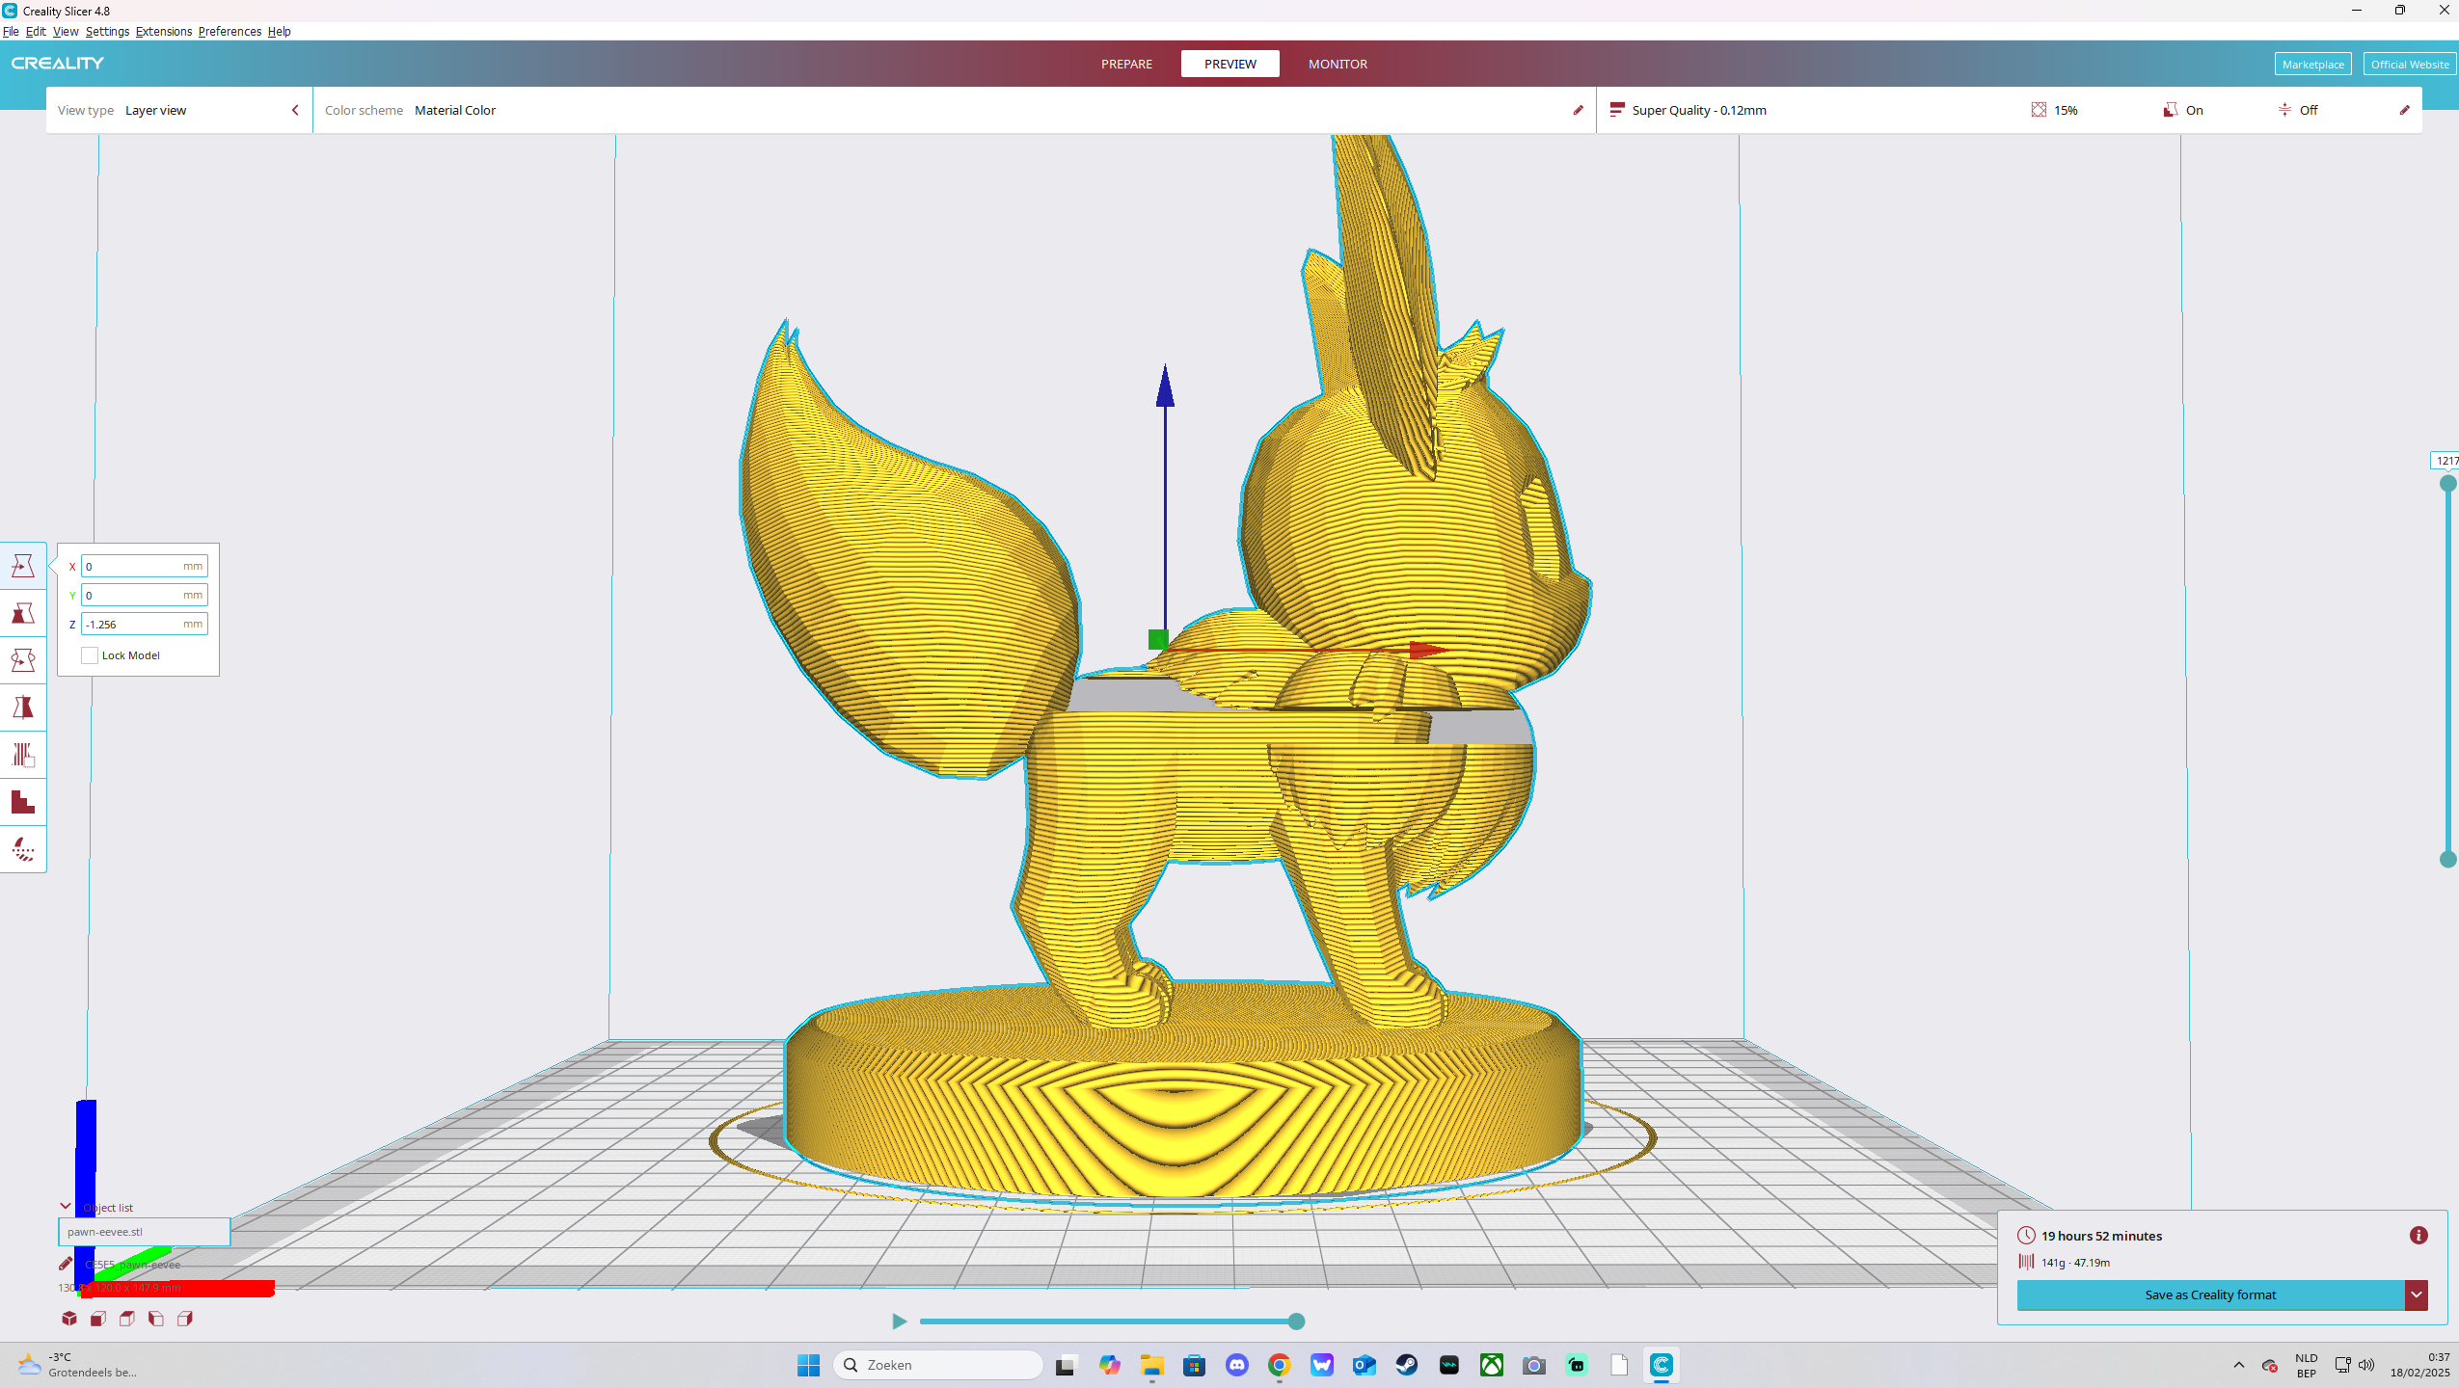The height and width of the screenshot is (1388, 2459).
Task: Click the '141g · 47.19m' material estimate
Action: coord(2075,1263)
